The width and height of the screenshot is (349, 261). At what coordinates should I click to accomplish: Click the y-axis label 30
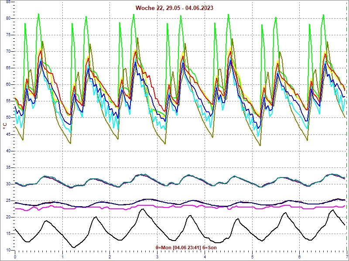[8, 184]
